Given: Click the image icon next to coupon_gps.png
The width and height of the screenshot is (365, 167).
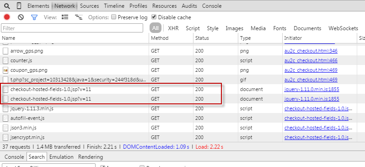Looking at the screenshot, I should (5, 70).
